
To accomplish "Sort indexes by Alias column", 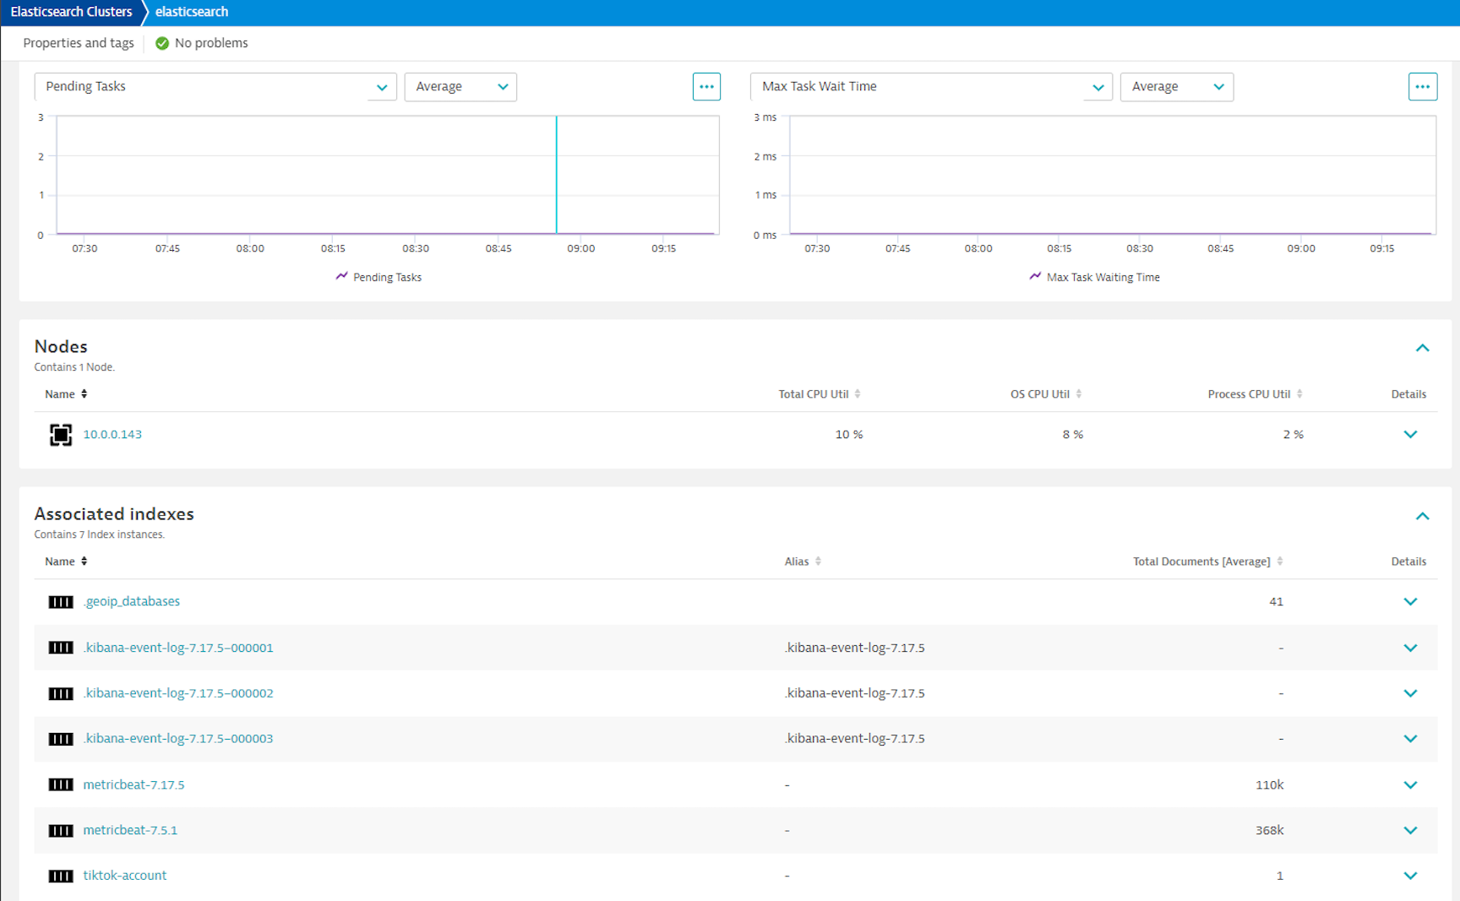I will tap(818, 562).
